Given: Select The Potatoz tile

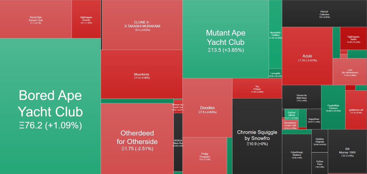Looking at the screenshot, I should tap(257, 88).
